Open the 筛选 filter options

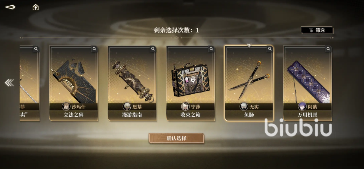317,30
